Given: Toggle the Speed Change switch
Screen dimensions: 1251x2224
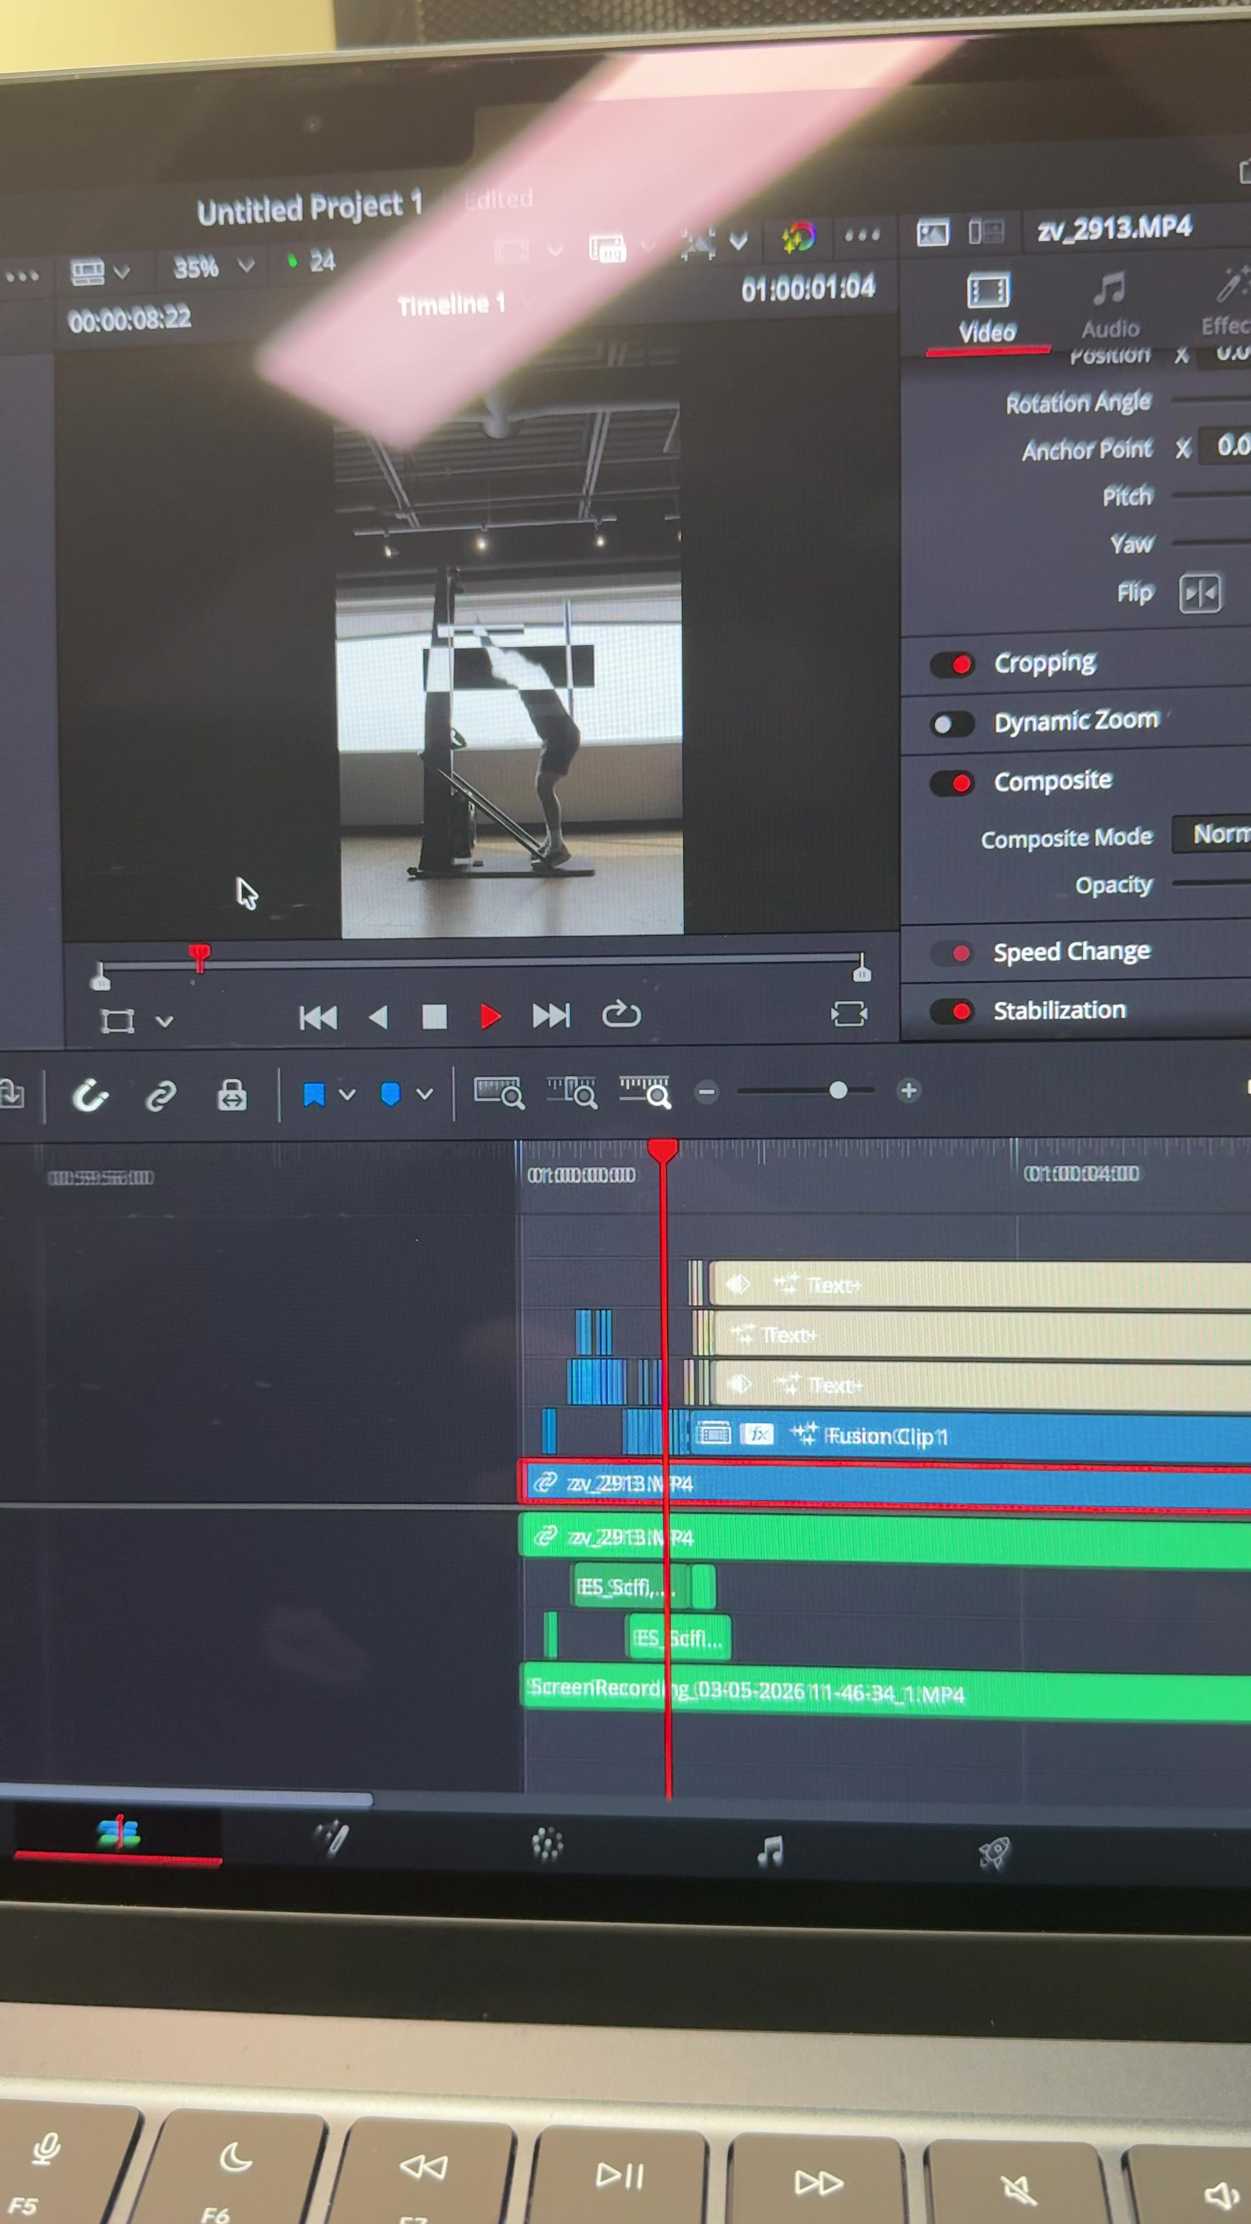Looking at the screenshot, I should pyautogui.click(x=952, y=953).
